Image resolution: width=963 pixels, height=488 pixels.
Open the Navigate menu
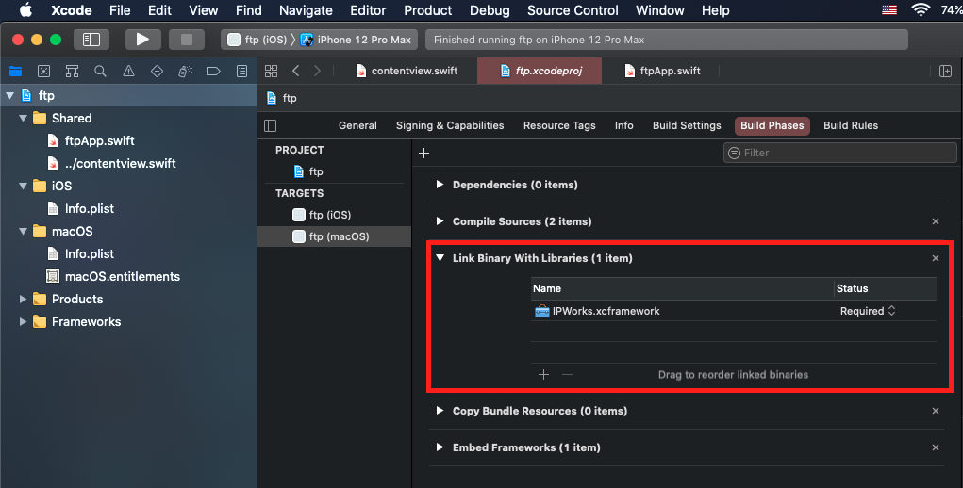306,10
